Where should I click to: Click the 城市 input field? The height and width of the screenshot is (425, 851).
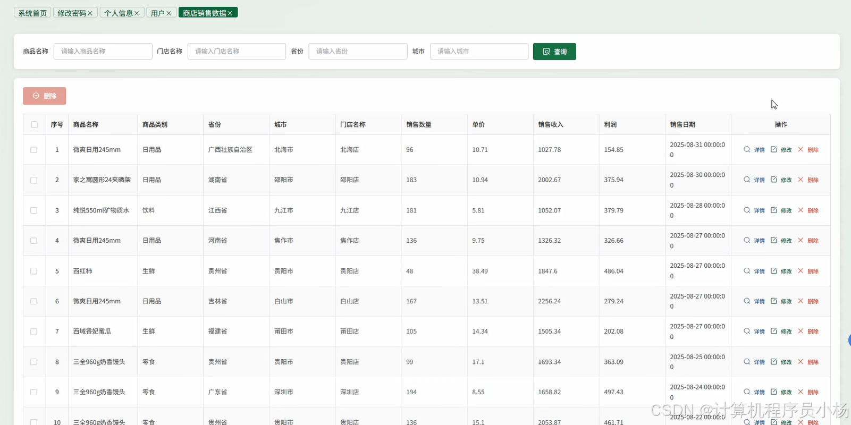[479, 52]
